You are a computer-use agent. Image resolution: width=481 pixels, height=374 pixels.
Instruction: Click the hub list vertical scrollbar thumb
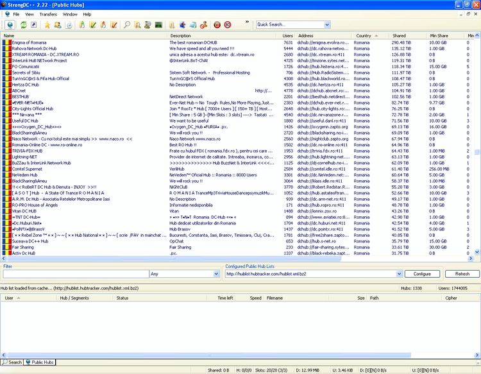[477, 152]
